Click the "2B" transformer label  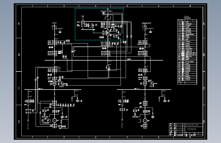141,83
